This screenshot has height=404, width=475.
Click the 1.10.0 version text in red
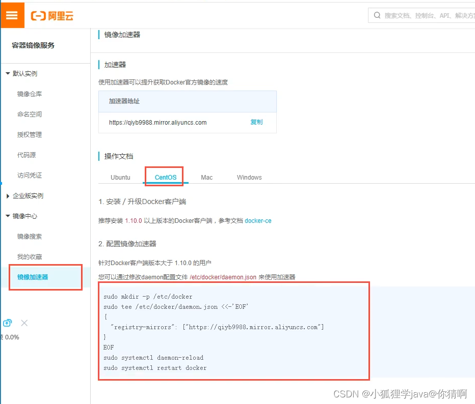[x=134, y=221]
